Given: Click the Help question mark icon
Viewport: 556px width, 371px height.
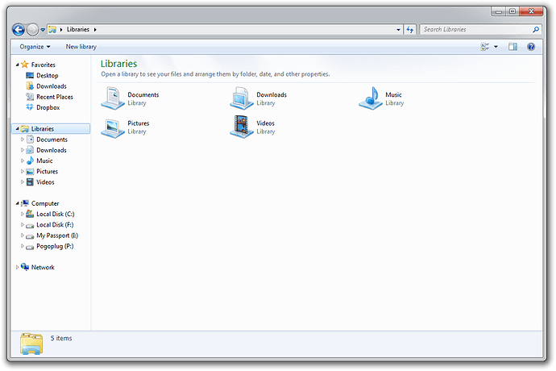Looking at the screenshot, I should tap(531, 47).
